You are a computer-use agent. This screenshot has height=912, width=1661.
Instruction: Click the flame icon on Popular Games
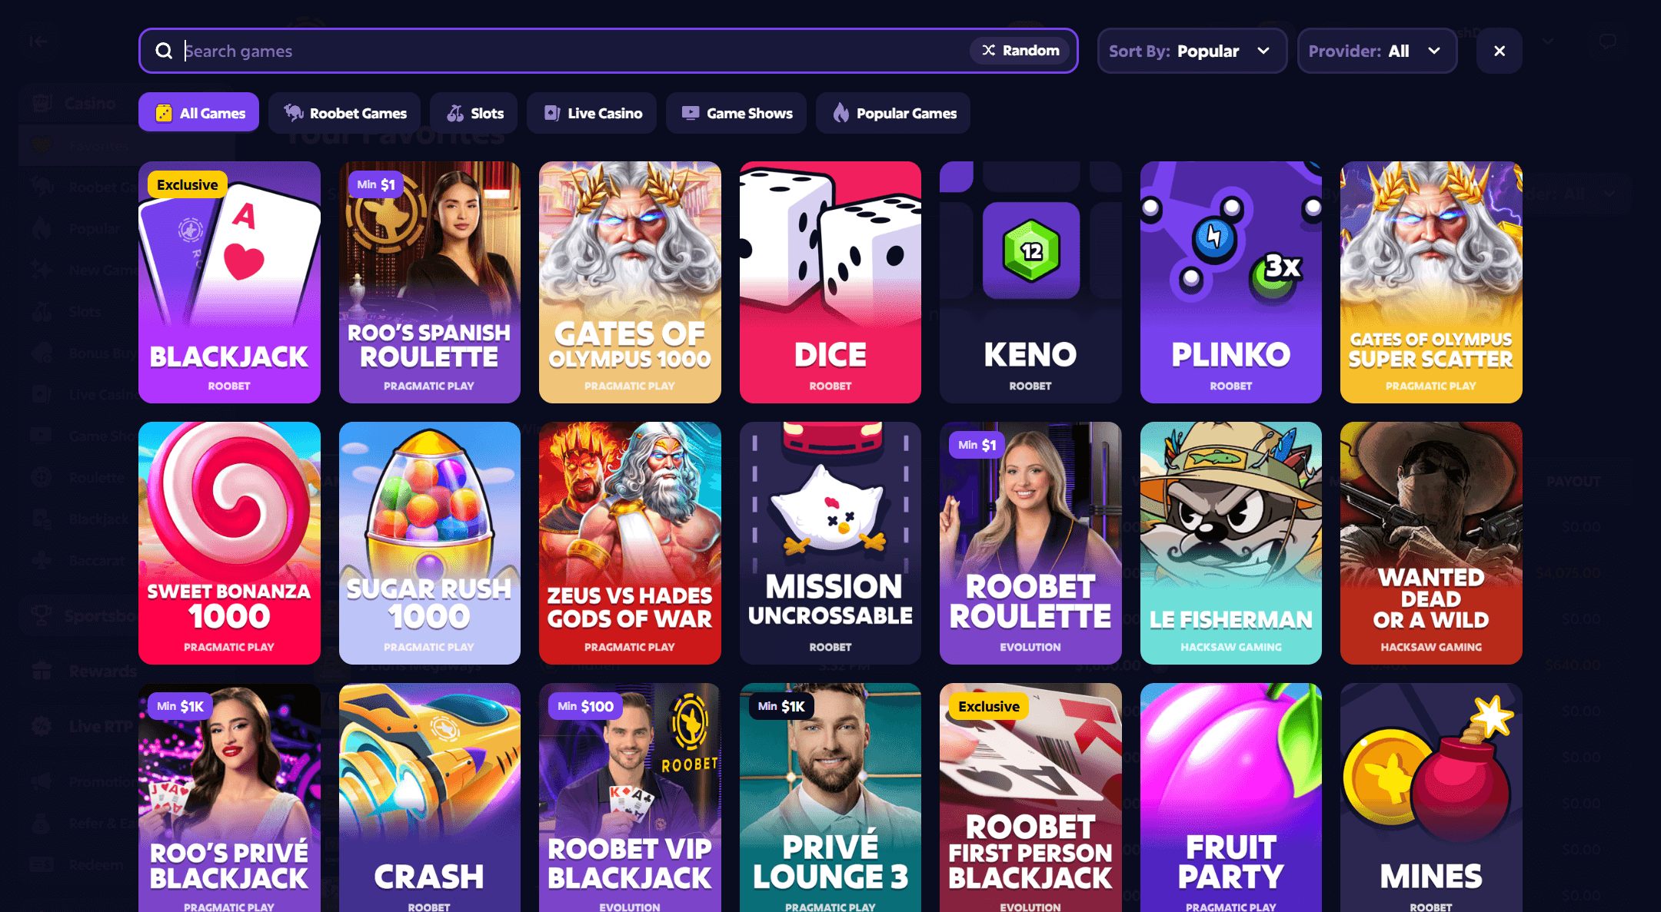pyautogui.click(x=840, y=113)
